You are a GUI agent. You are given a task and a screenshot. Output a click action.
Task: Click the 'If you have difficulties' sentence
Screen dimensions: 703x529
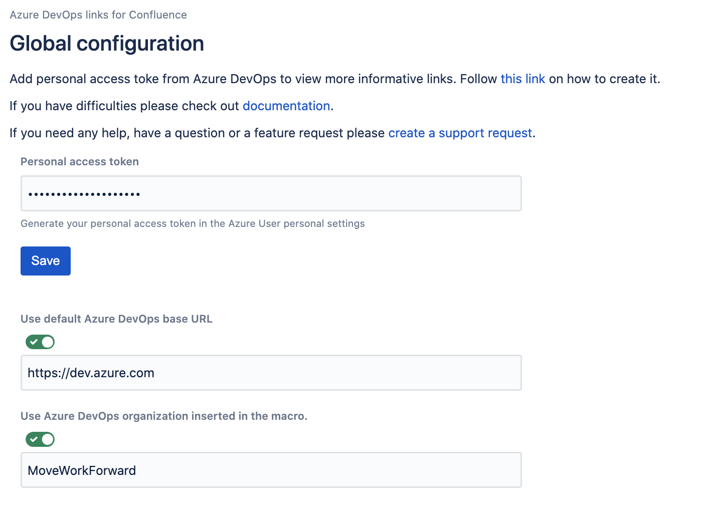pos(125,106)
